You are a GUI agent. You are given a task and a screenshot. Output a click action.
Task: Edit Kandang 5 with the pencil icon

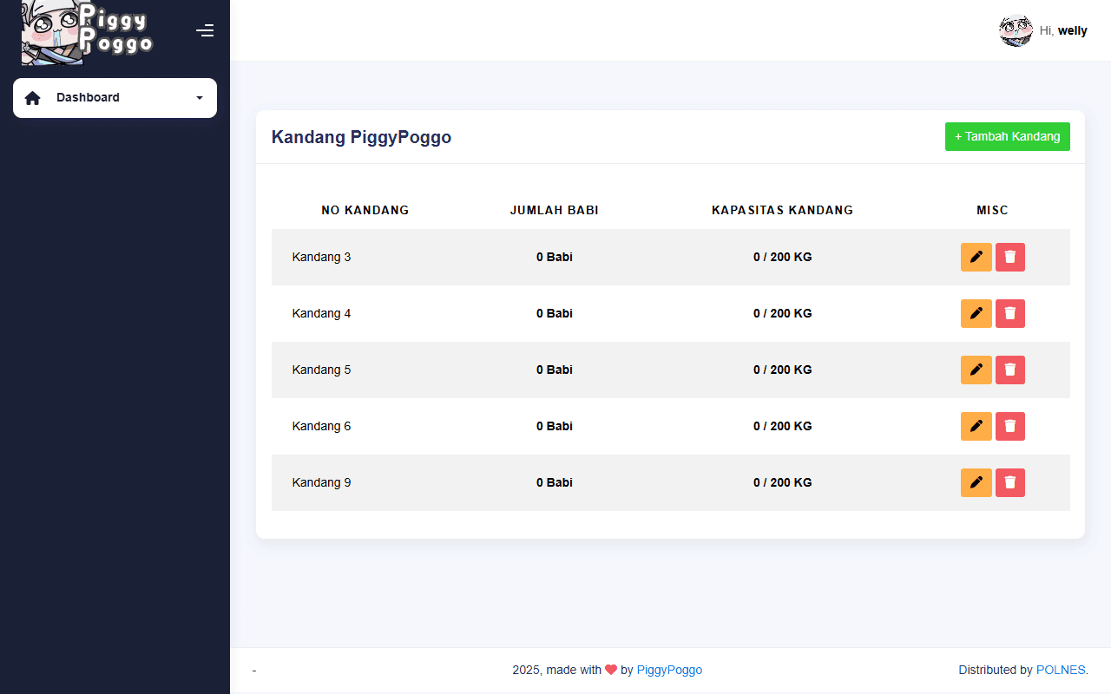(976, 370)
